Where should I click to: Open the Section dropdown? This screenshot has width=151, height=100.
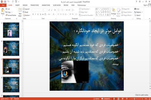(27, 15)
